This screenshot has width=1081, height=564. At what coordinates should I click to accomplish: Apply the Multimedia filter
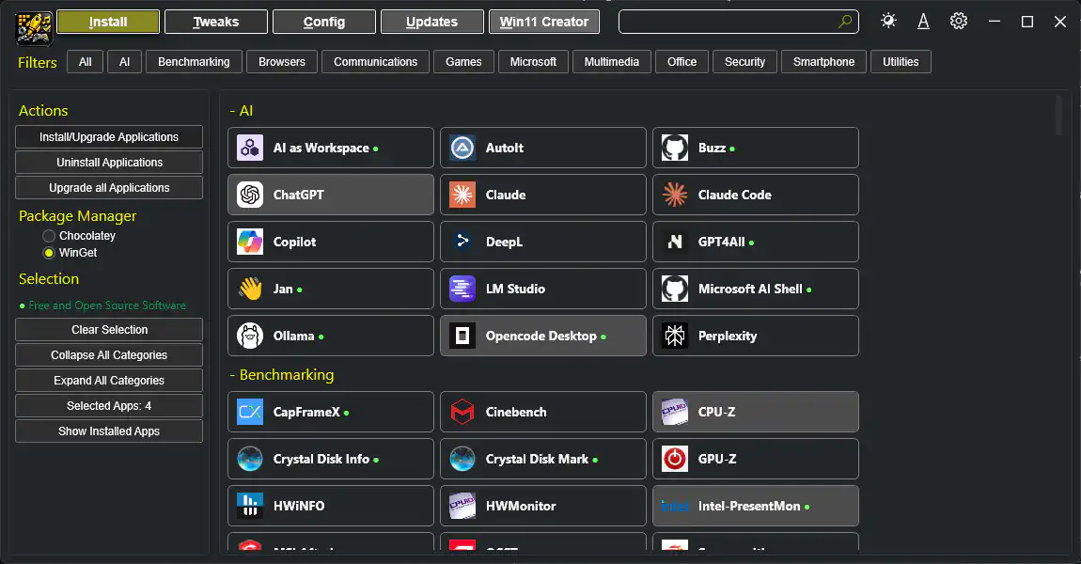pyautogui.click(x=612, y=61)
